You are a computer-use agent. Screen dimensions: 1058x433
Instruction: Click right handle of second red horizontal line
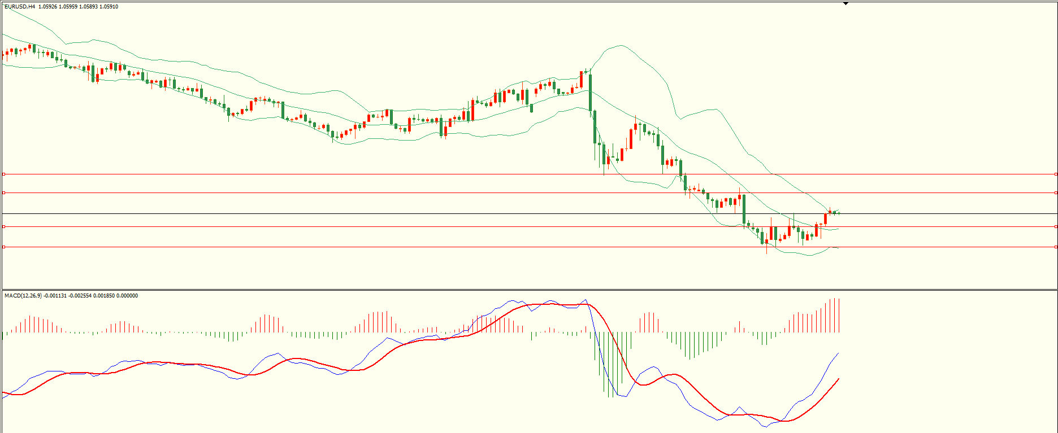(1056, 193)
